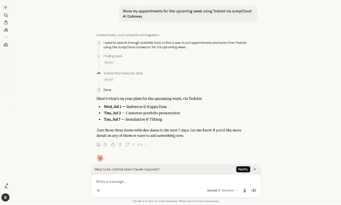Open the projects icon in sidebar

pos(6,23)
